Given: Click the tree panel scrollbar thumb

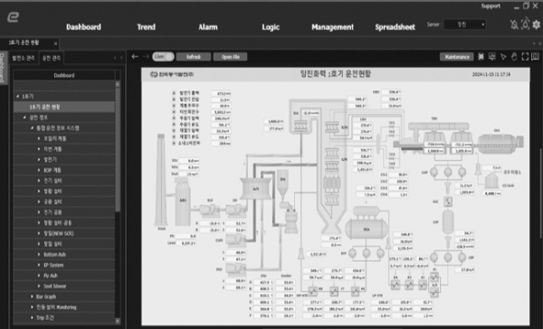Looking at the screenshot, I should point(118,149).
